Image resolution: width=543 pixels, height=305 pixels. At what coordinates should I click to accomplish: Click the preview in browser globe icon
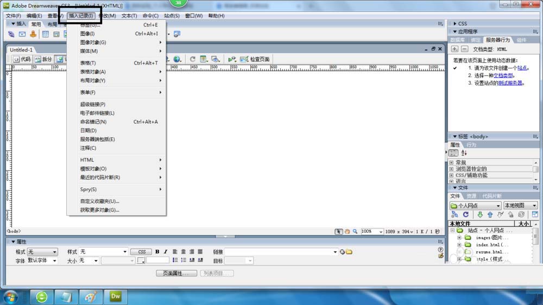[x=178, y=59]
